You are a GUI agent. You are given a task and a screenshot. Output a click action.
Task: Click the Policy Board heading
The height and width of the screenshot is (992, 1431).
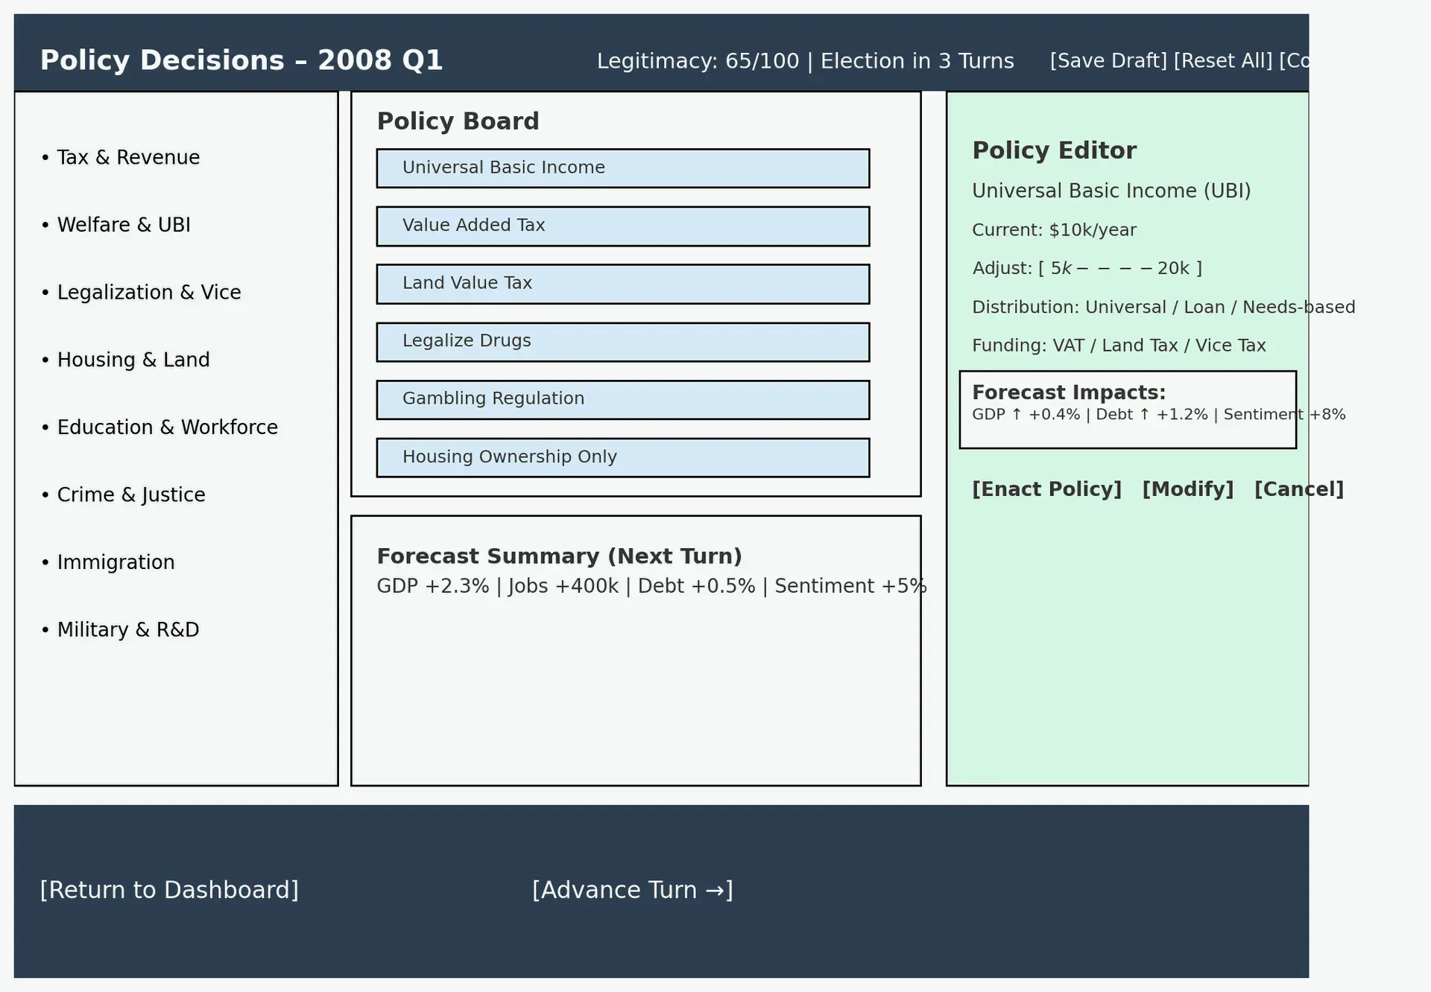point(458,121)
